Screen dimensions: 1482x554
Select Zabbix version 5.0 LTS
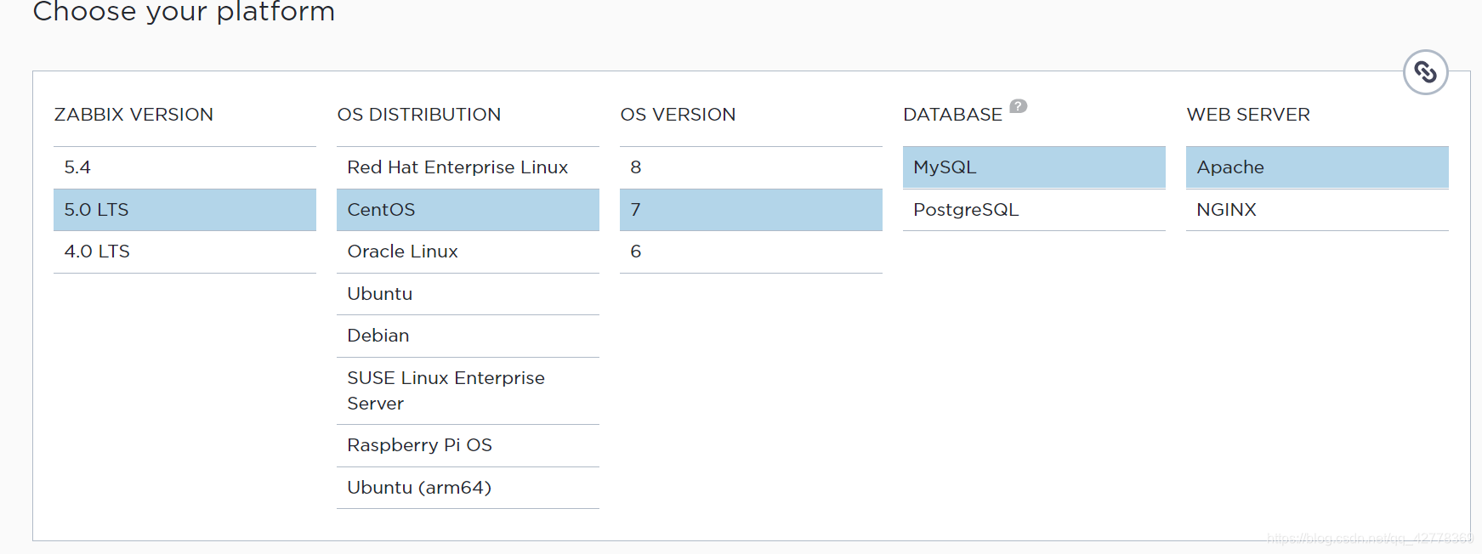(185, 210)
